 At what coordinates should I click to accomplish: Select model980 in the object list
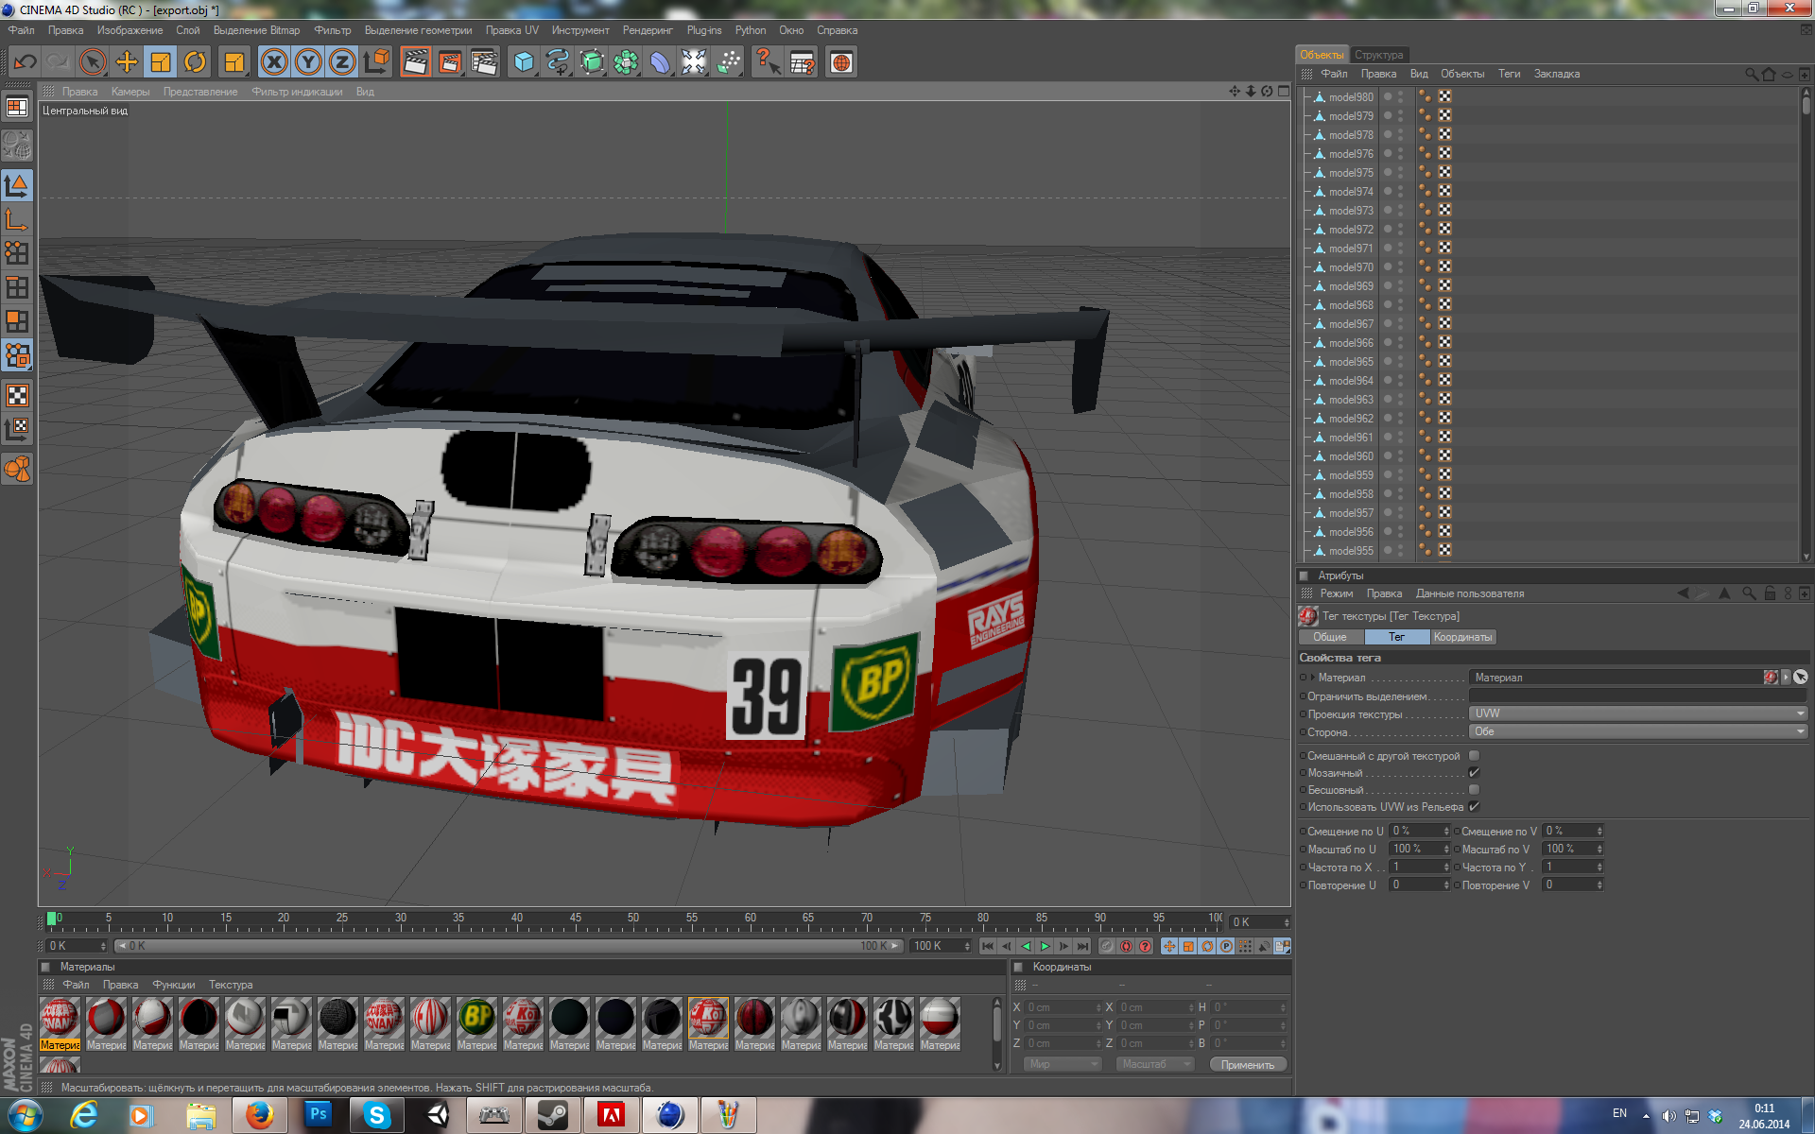(x=1351, y=97)
